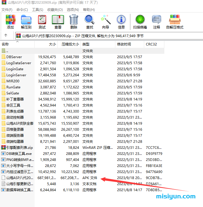Screen dimensions: 203x207
Task: Click the archive path address field
Action: click(x=109, y=36)
